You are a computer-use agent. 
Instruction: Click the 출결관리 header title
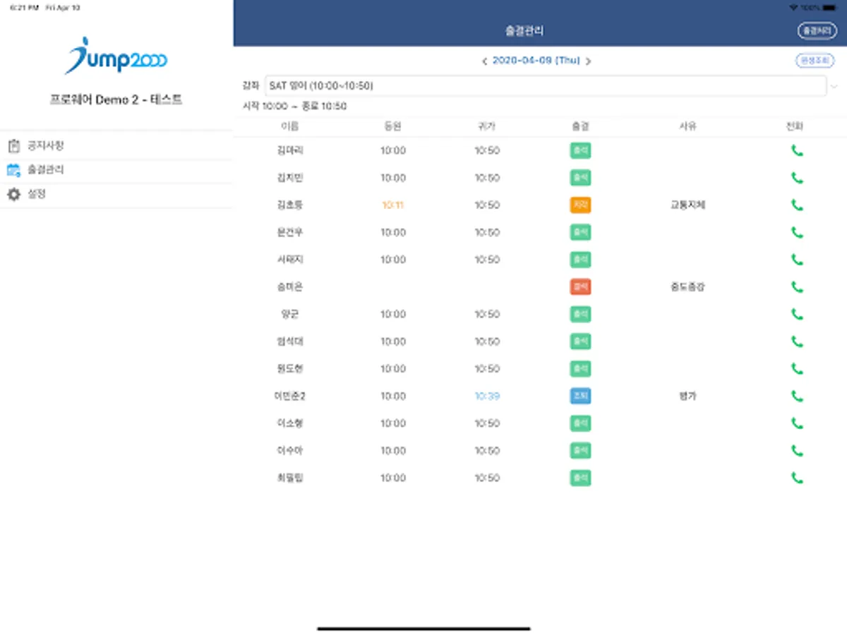tap(524, 31)
